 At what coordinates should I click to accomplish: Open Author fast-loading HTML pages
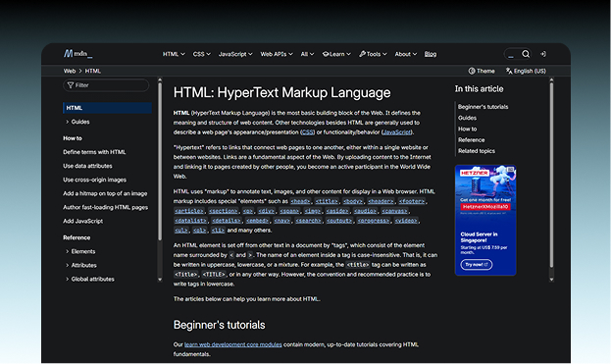[x=106, y=207]
